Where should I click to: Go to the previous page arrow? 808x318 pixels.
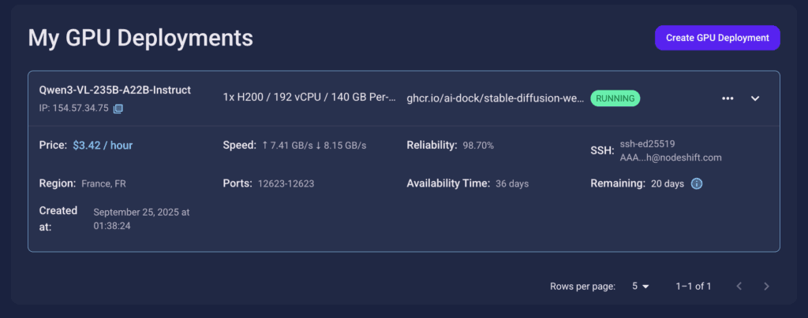pyautogui.click(x=739, y=286)
